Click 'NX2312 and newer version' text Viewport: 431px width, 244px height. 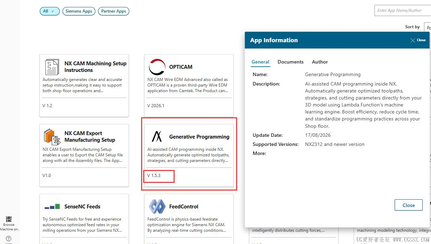335,144
